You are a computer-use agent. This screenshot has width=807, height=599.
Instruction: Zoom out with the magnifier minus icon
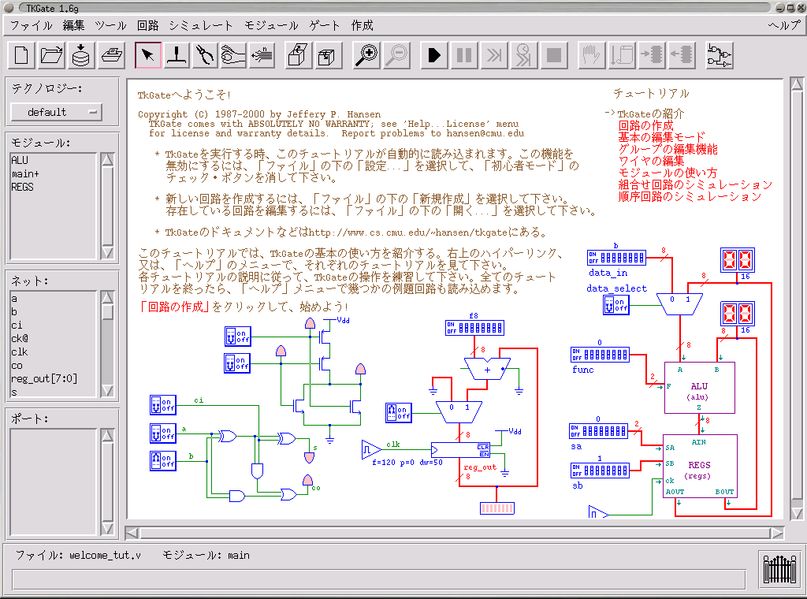tap(397, 55)
